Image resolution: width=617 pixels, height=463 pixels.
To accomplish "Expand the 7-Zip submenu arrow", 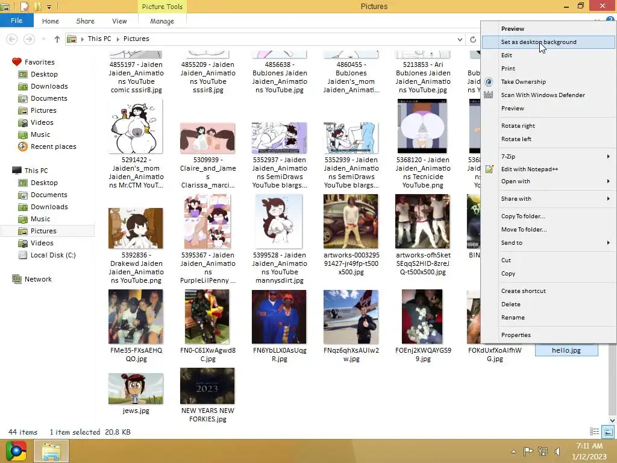I will tap(609, 156).
